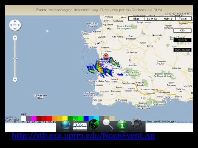Pan the map right with the arrow
This screenshot has height=148, width=198.
19,25
